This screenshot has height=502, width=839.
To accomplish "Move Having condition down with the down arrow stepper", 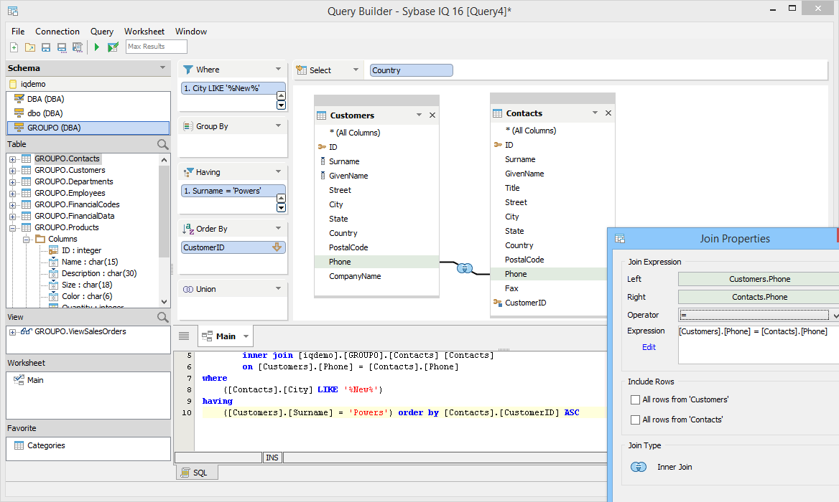I will [x=281, y=208].
